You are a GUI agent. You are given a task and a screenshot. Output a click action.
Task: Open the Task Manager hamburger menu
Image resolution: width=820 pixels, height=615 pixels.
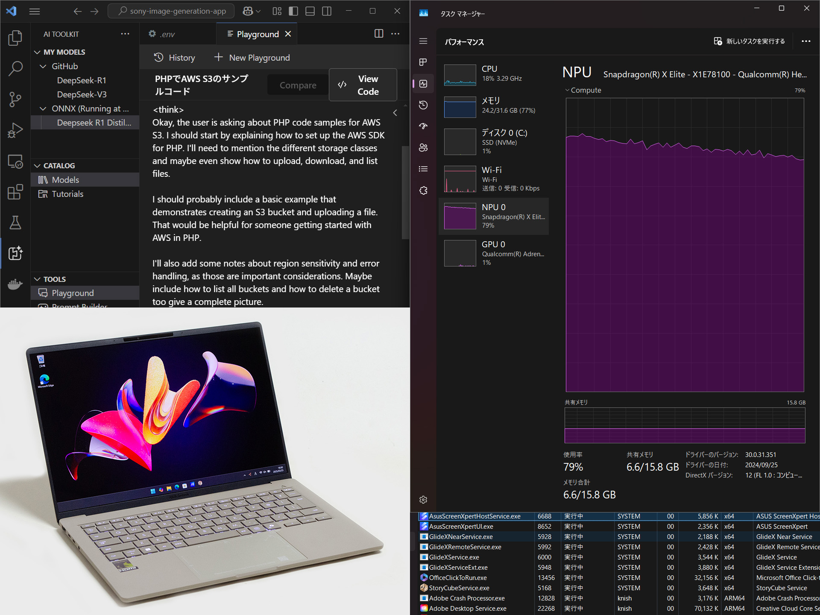[x=423, y=41]
